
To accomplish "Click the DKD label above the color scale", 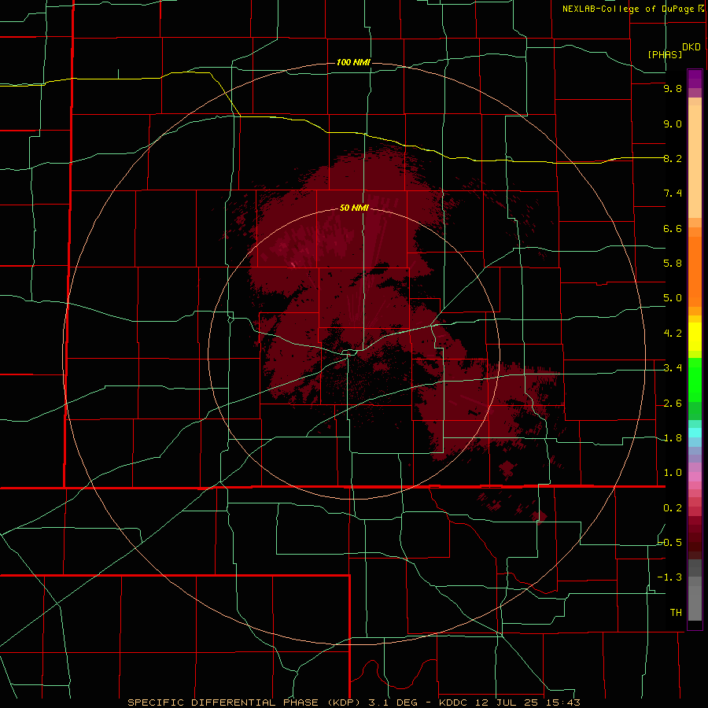I will tap(691, 46).
